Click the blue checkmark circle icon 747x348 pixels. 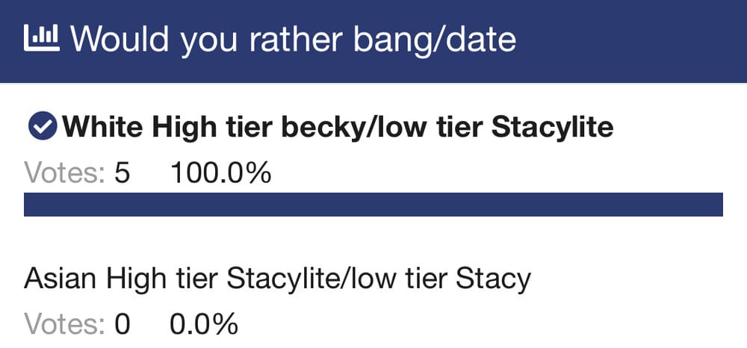click(x=43, y=126)
